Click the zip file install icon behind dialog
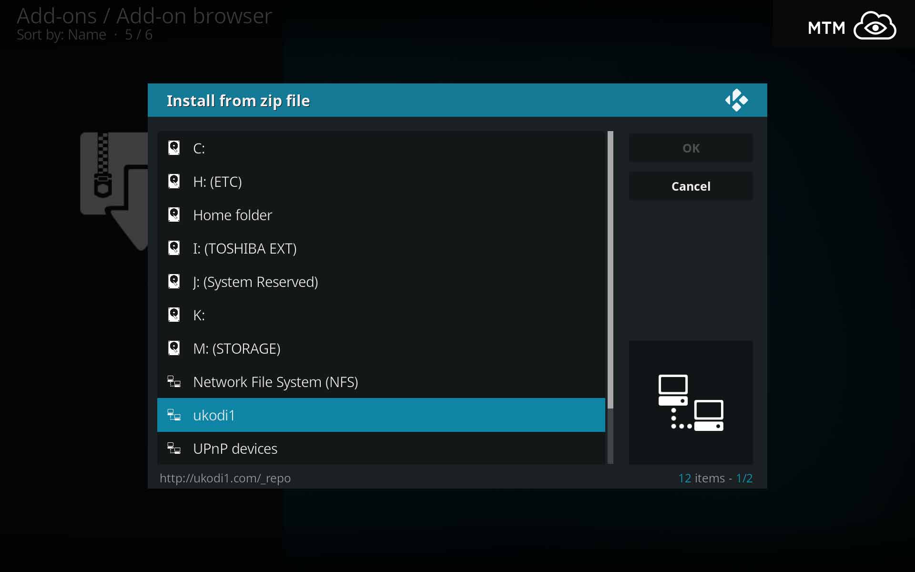This screenshot has height=572, width=915. click(114, 191)
